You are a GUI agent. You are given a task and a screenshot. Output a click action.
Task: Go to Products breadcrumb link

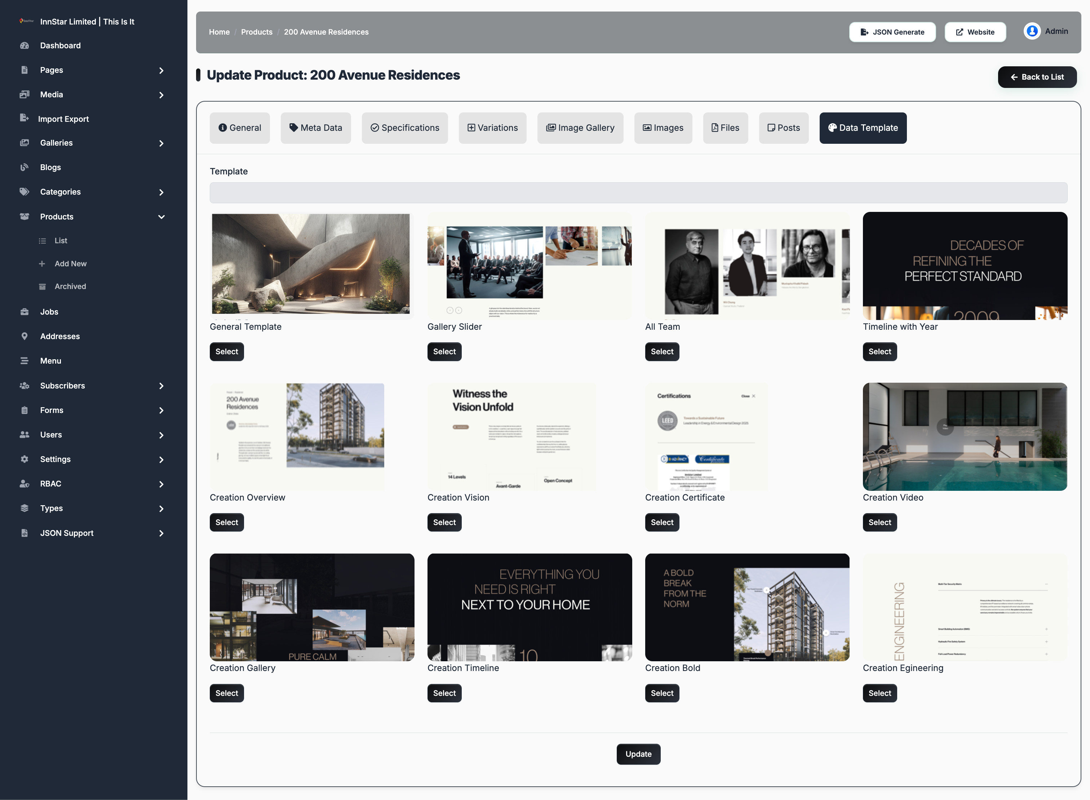pyautogui.click(x=257, y=32)
